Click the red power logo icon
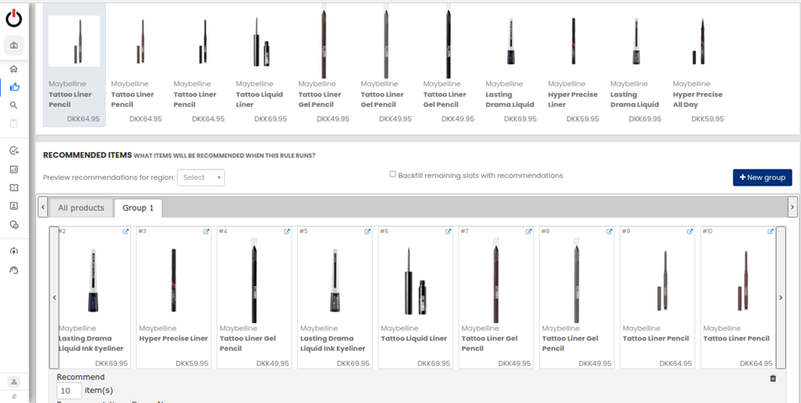Image resolution: width=801 pixels, height=403 pixels. pos(14,18)
